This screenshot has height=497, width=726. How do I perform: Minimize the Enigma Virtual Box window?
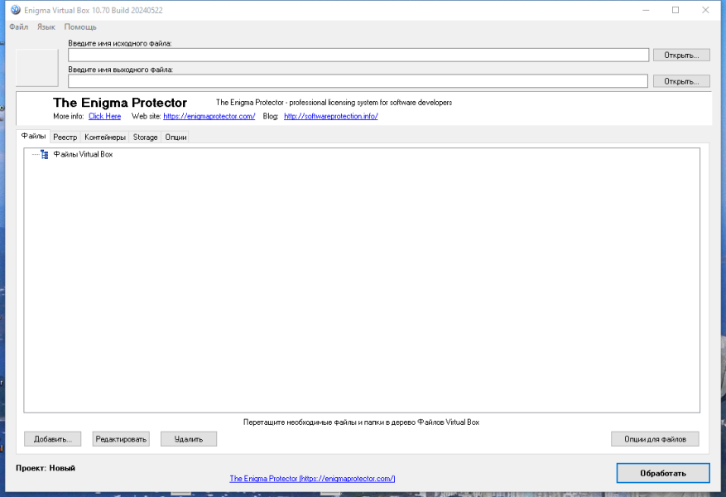(x=646, y=10)
